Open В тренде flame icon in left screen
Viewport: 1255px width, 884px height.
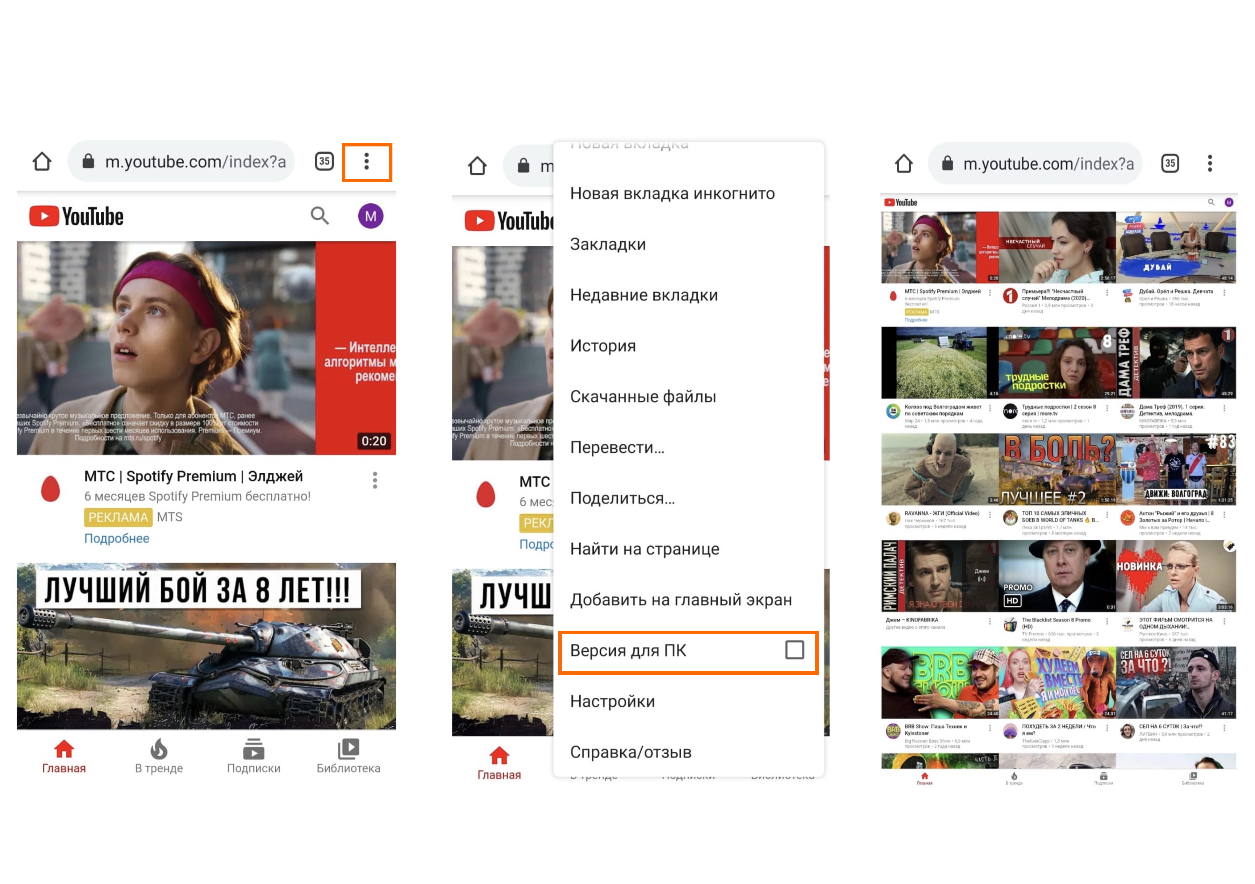click(x=159, y=749)
